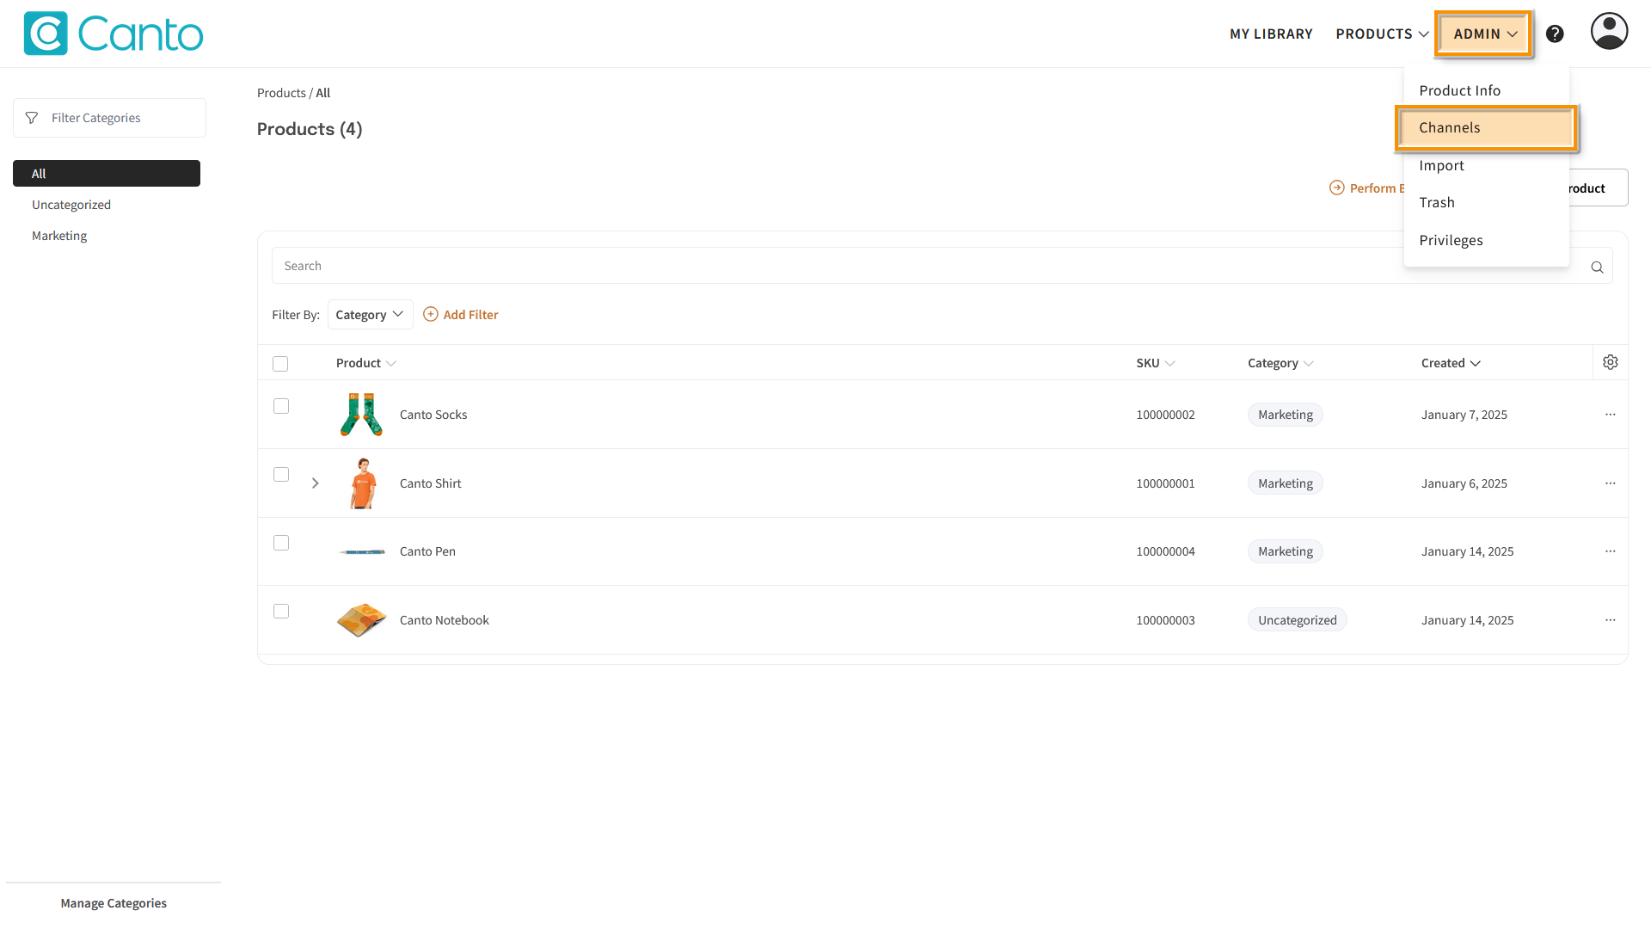Click the Canto Notebook thumbnail
Screen dimensions: 1651x929
(x=361, y=620)
